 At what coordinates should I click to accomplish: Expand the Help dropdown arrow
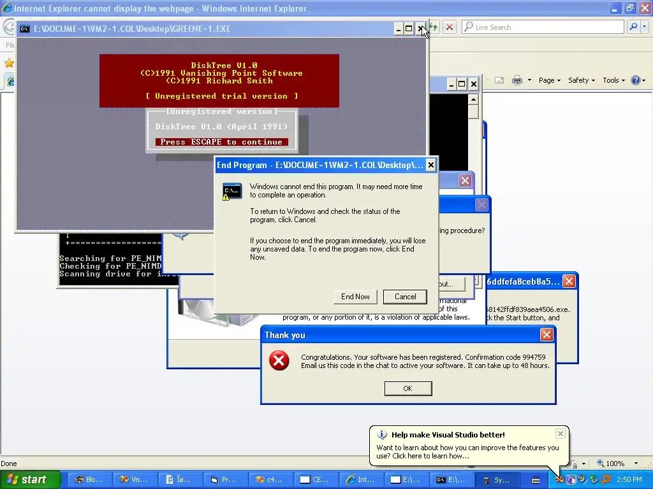point(644,80)
